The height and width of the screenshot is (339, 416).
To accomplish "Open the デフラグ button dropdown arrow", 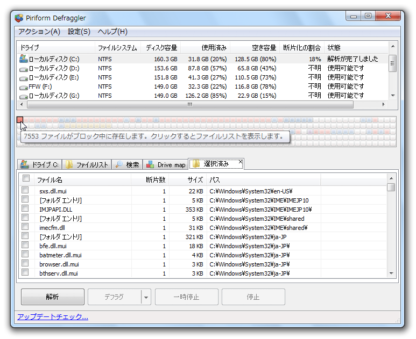I will click(x=146, y=297).
